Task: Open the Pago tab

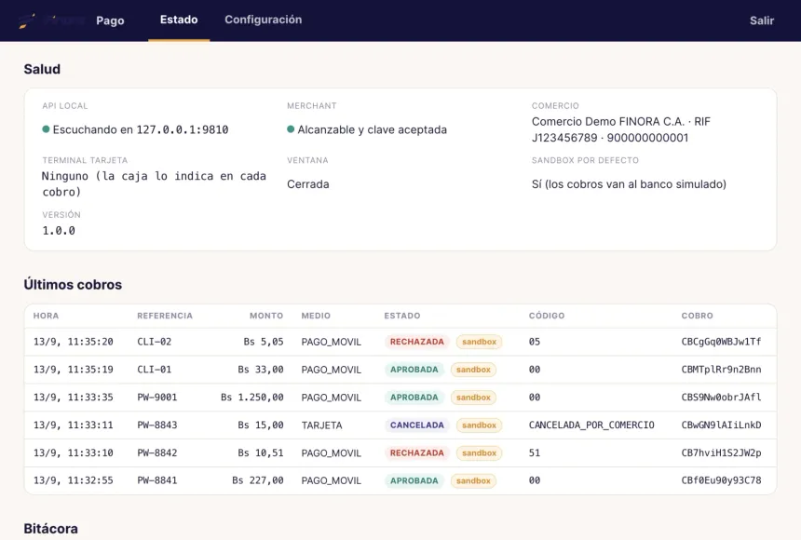Action: [x=110, y=20]
